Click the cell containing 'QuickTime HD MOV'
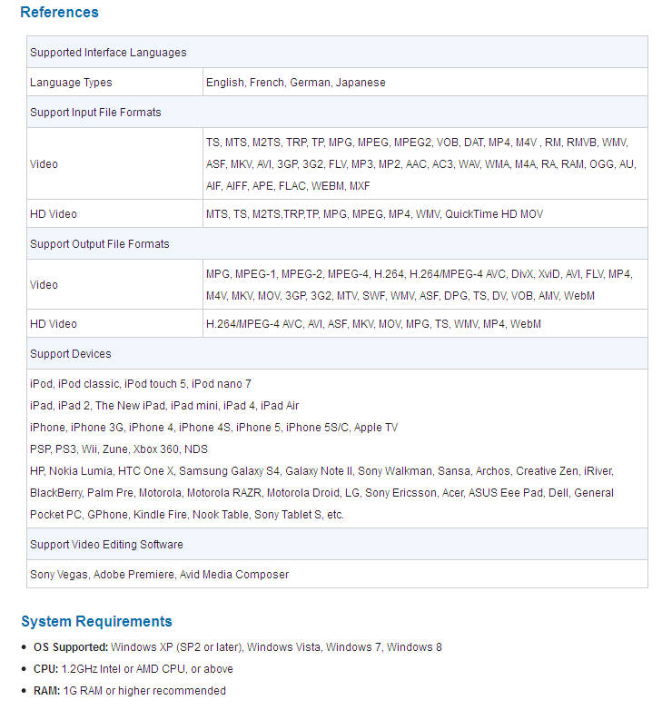Image resolution: width=672 pixels, height=710 pixels. [425, 213]
